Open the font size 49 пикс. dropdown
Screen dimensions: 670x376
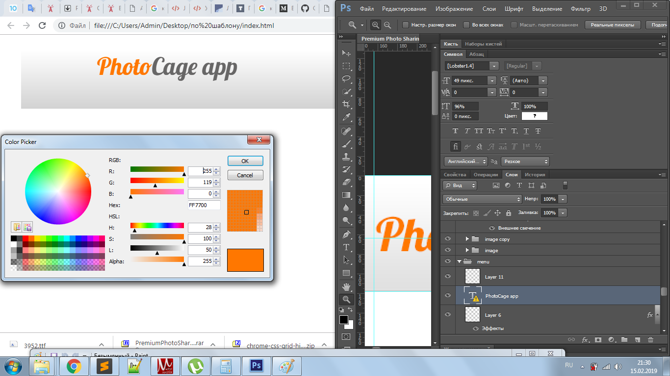[492, 80]
